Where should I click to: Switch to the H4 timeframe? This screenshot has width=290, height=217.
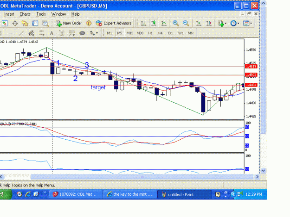pyautogui.click(x=160, y=33)
